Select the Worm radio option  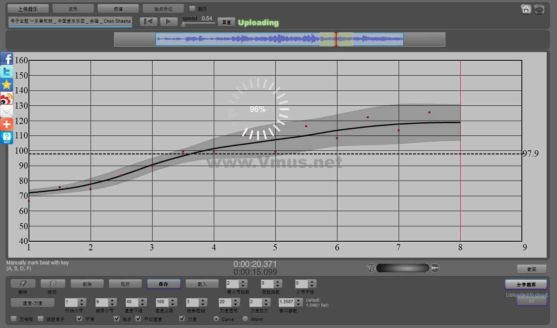click(245, 319)
